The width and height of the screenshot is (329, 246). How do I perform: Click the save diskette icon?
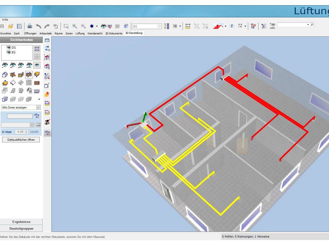19,26
